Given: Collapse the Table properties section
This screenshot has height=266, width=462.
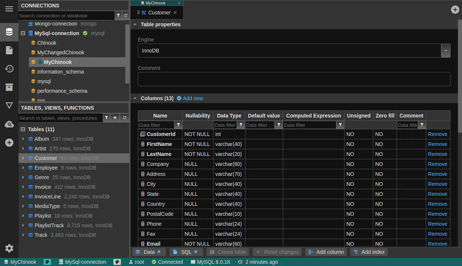Looking at the screenshot, I should [x=135, y=24].
